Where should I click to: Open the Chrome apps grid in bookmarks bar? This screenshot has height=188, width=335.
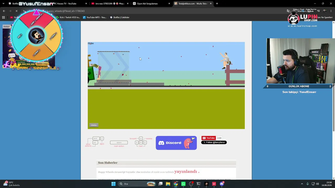click(x=3, y=17)
